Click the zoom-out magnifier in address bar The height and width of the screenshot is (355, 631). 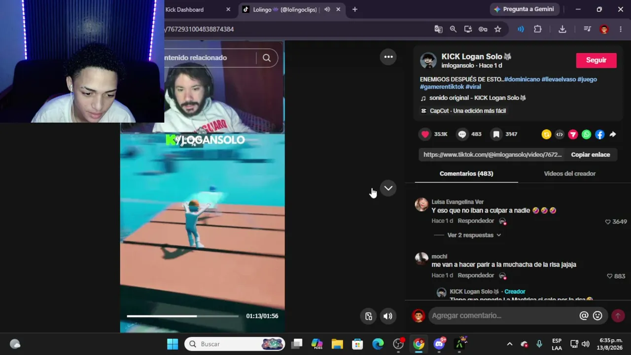pos(453,29)
